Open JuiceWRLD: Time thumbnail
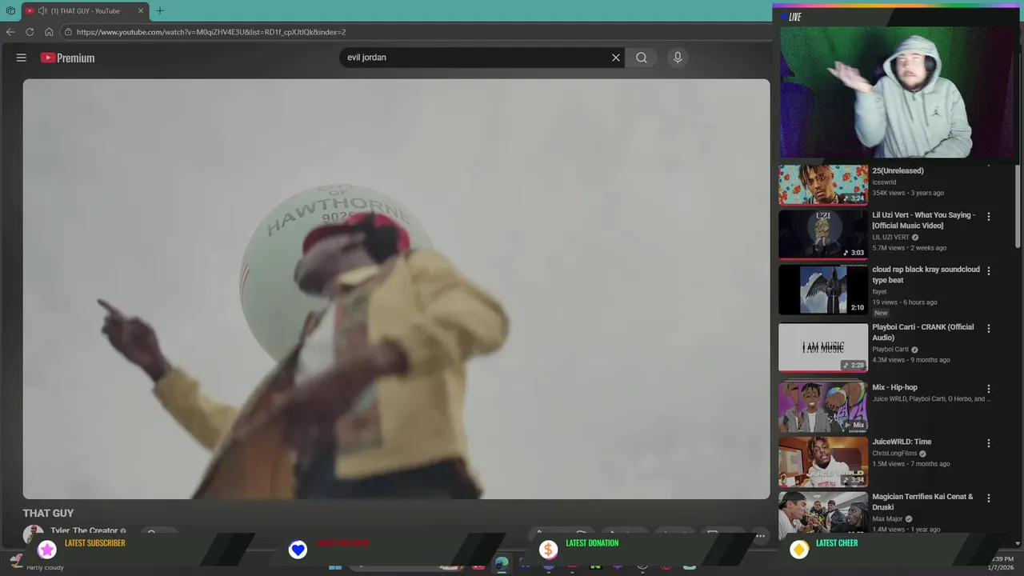The width and height of the screenshot is (1024, 576). point(823,462)
